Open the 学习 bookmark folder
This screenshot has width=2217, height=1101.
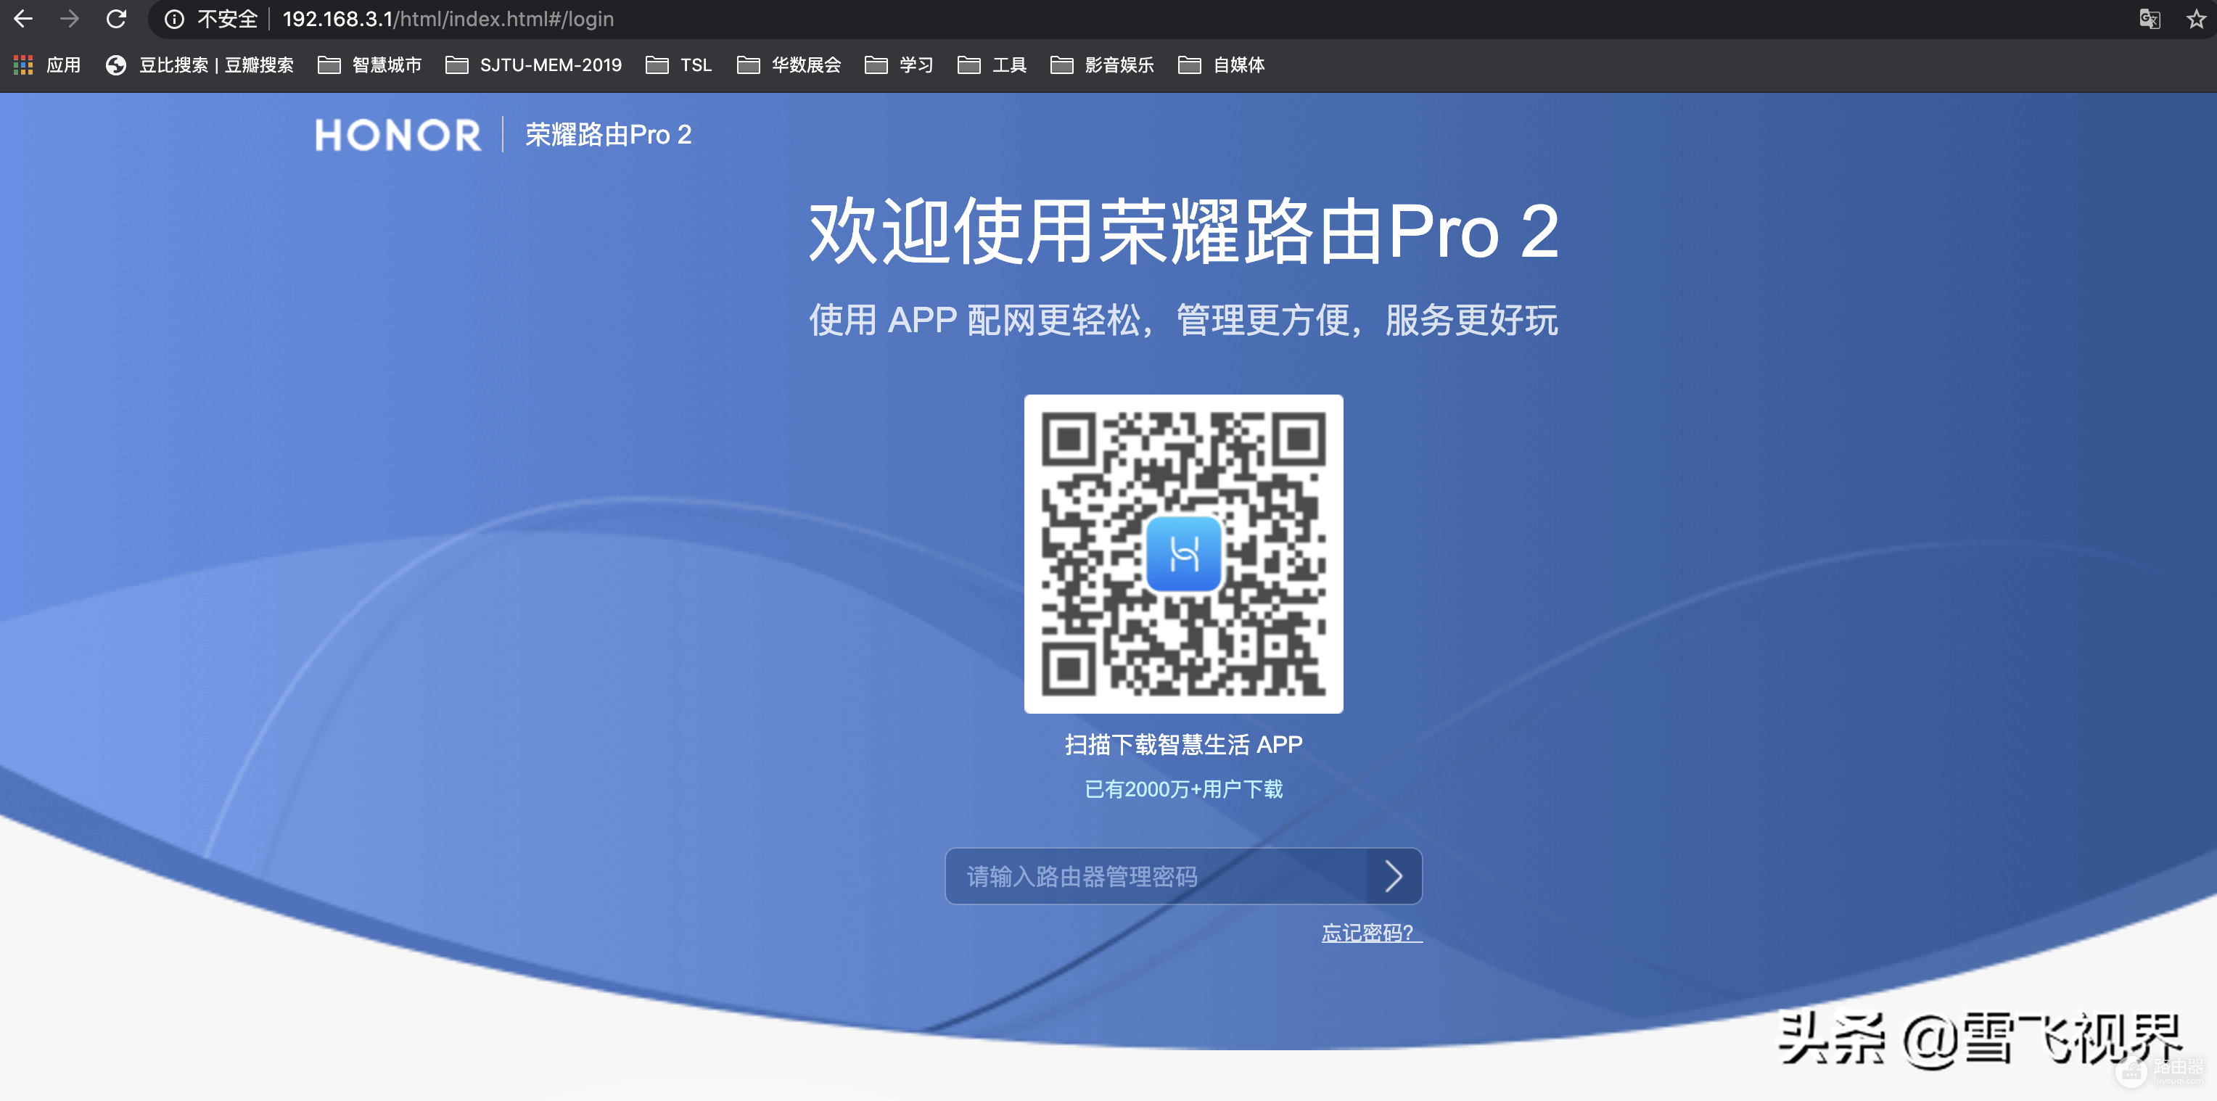pyautogui.click(x=900, y=65)
